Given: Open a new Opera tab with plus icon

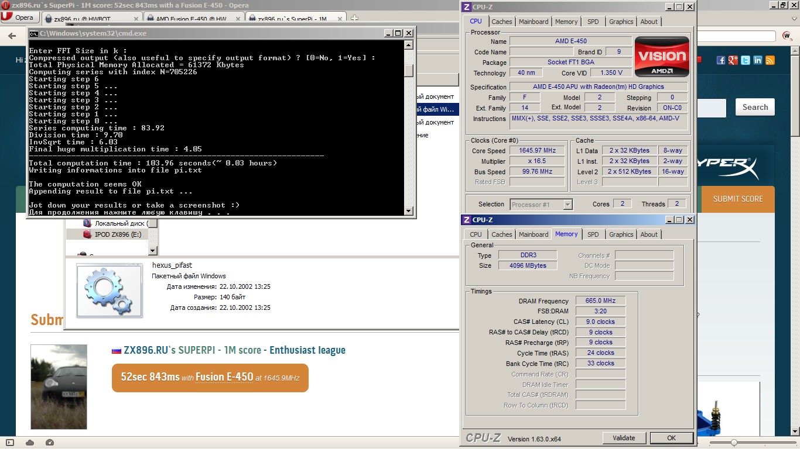Looking at the screenshot, I should (x=354, y=18).
